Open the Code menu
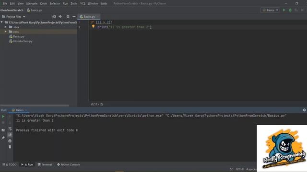 [x=43, y=3]
